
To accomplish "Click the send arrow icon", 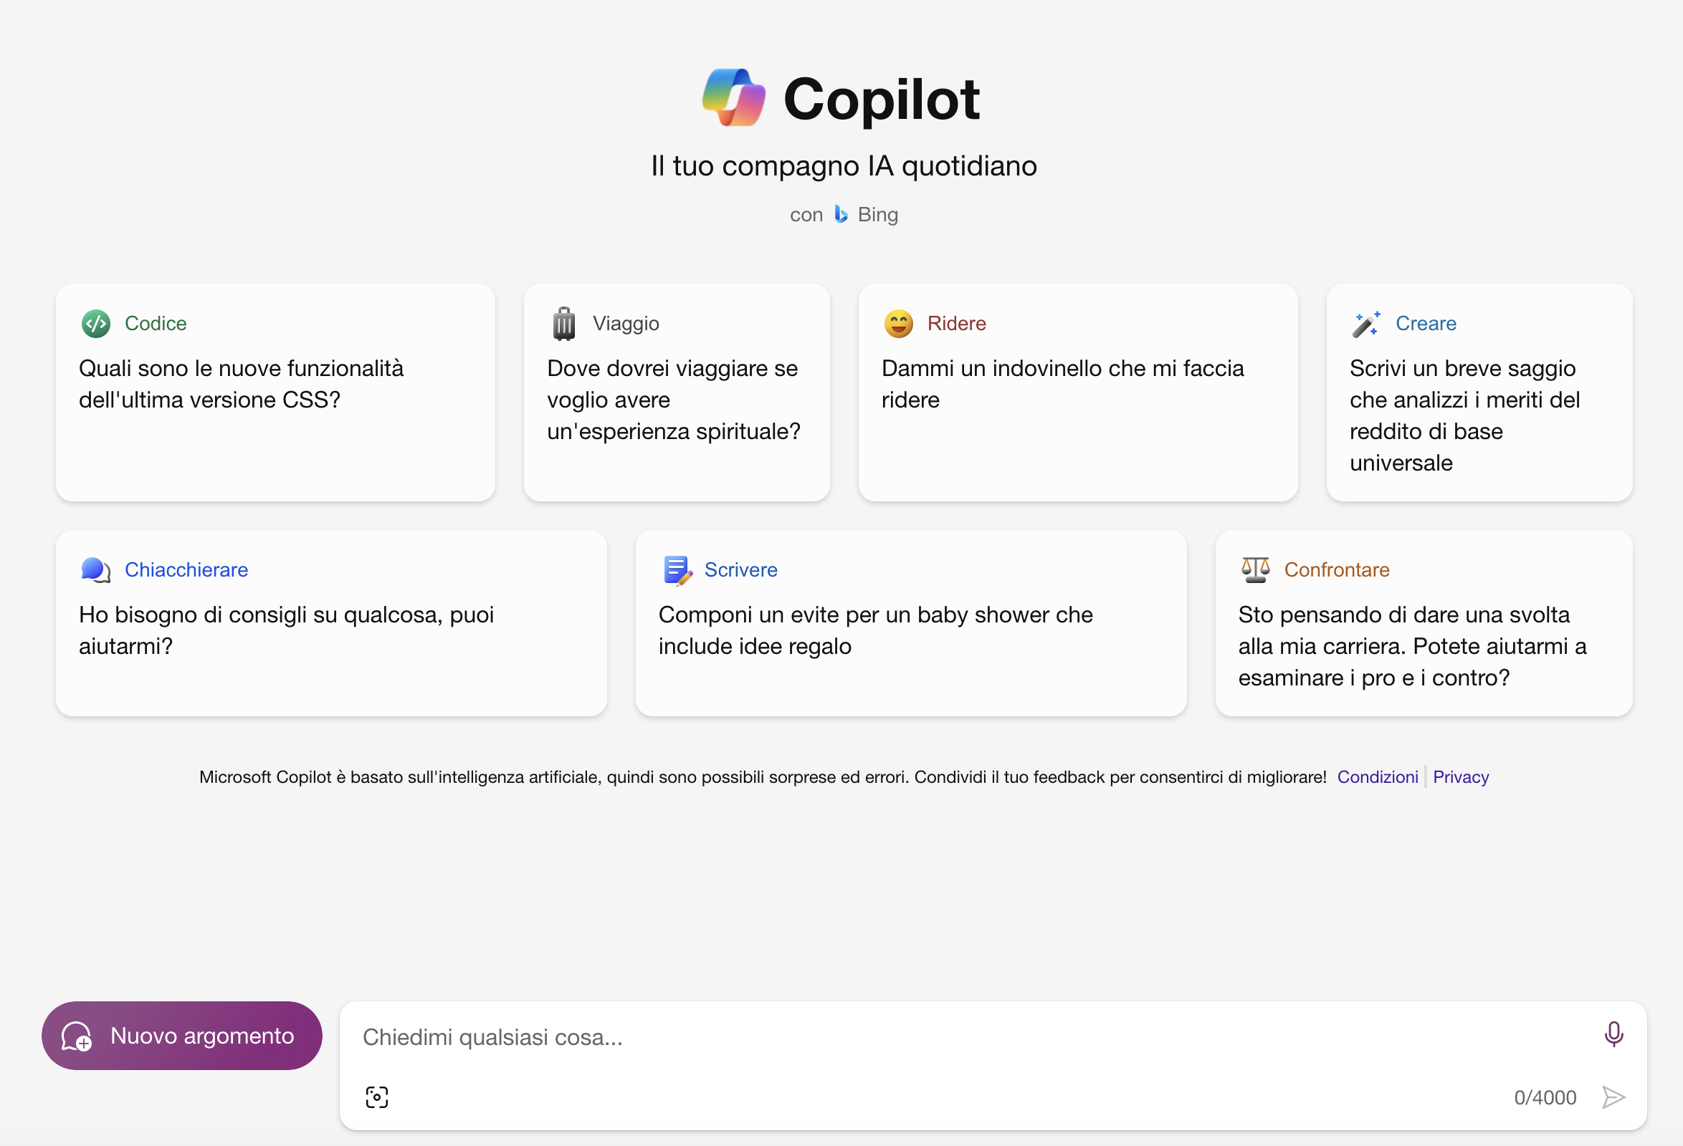I will (x=1613, y=1097).
